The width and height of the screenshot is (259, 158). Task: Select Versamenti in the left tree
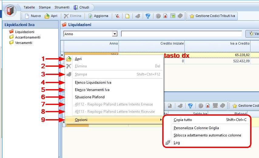coord(24,43)
